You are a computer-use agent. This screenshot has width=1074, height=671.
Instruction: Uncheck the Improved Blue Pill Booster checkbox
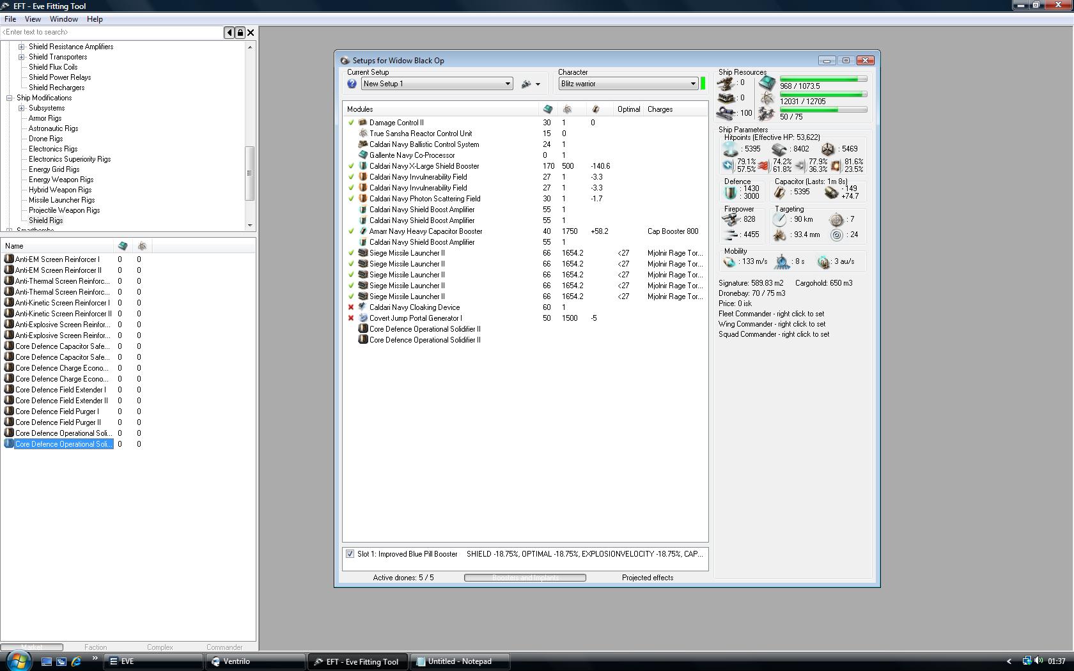coord(350,554)
